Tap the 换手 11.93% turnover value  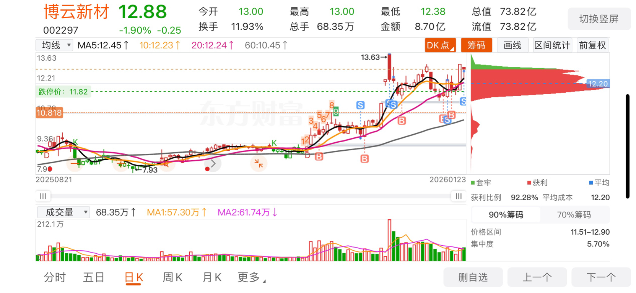[x=247, y=27]
